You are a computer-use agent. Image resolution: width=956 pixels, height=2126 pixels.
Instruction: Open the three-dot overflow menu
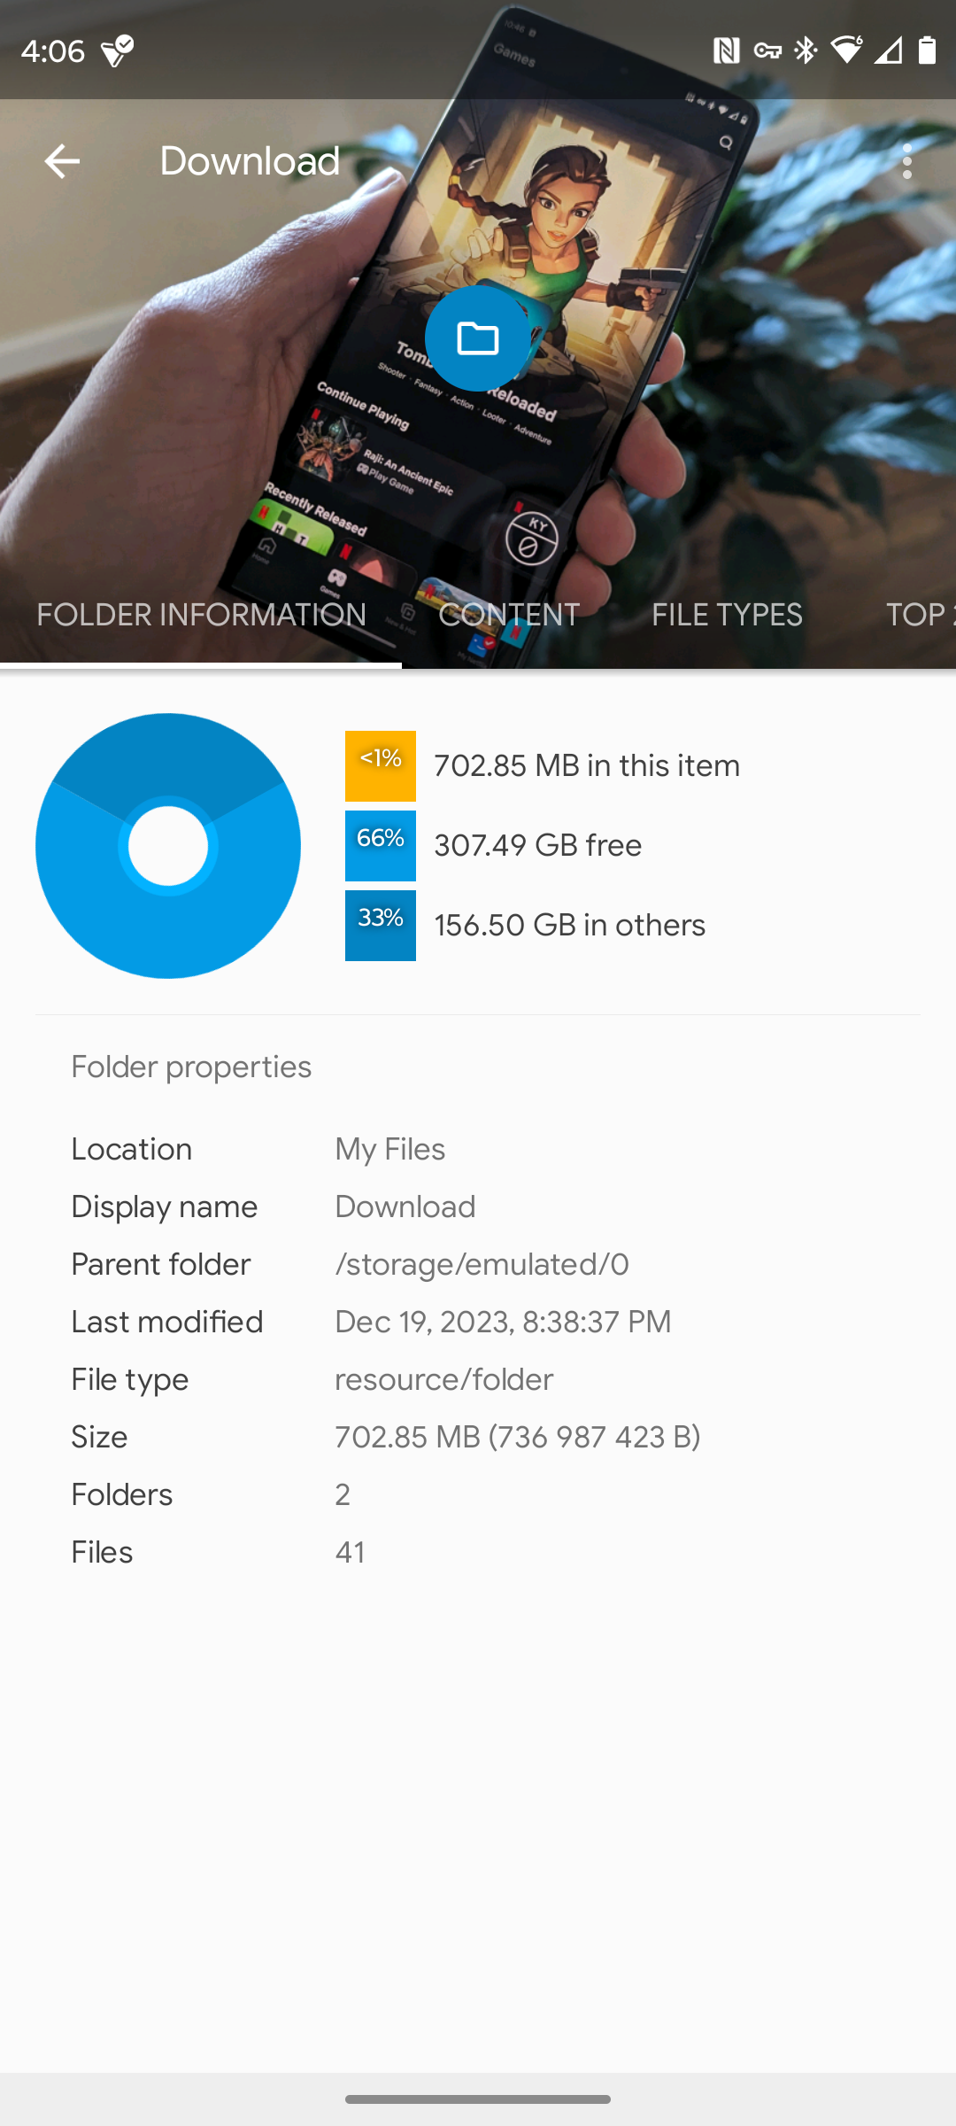tap(906, 161)
